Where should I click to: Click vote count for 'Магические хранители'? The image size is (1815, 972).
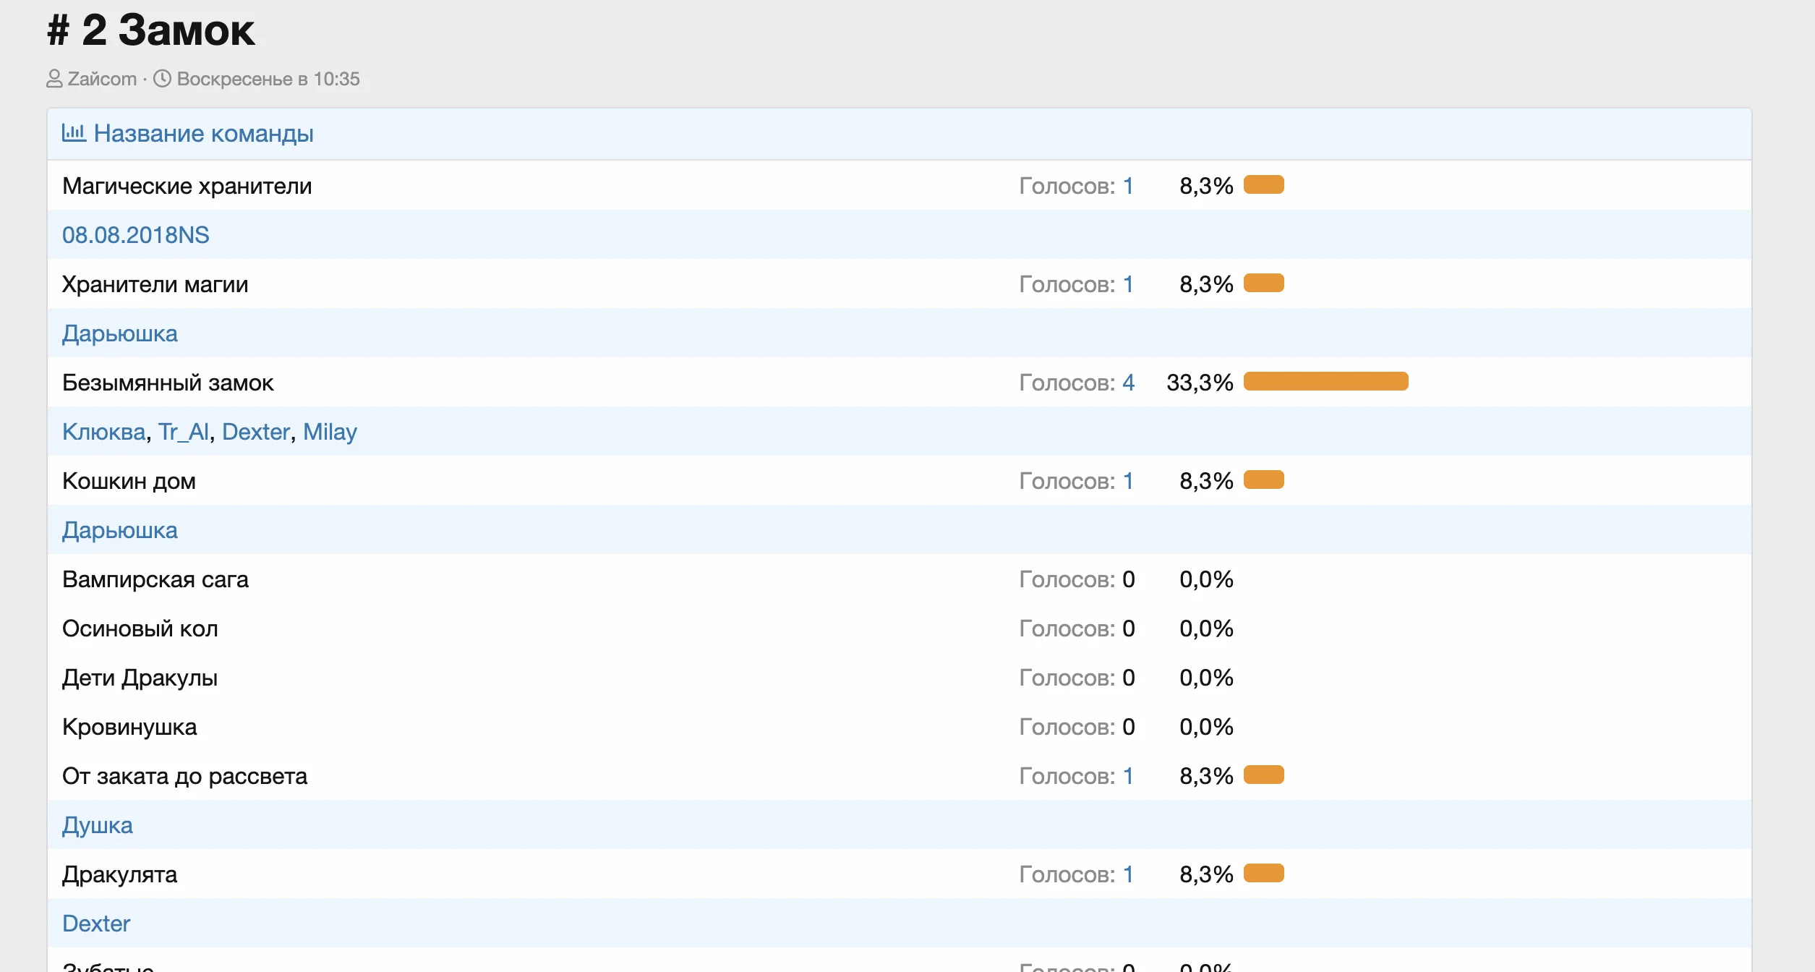1127,186
